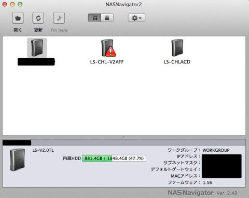Viewport: 249px width, 198px height.
Task: Select the LS-CHL-V2AFF device with warning
Action: pos(108,48)
